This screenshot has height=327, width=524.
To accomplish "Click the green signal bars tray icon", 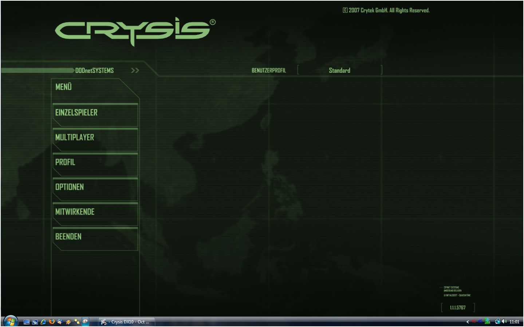I will (487, 321).
